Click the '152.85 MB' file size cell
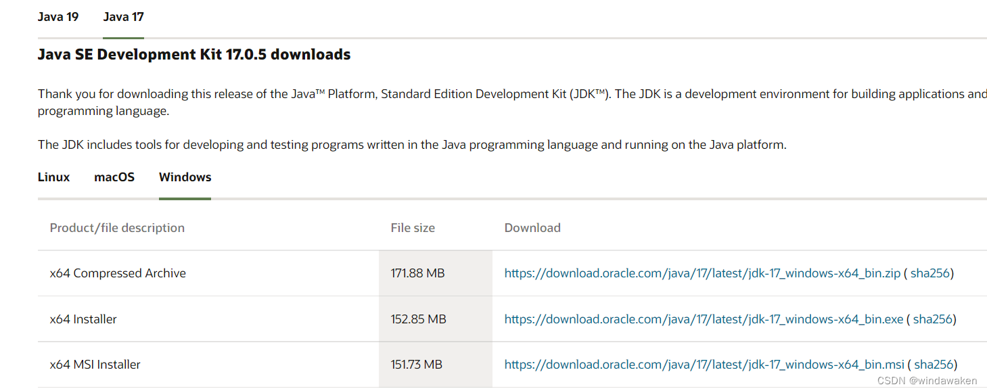Viewport: 987px width, 391px height. click(x=436, y=319)
